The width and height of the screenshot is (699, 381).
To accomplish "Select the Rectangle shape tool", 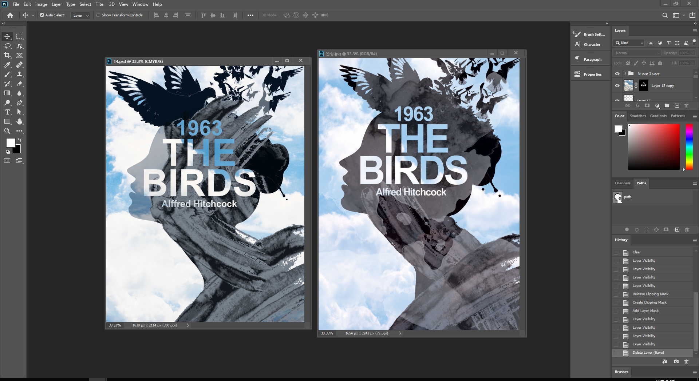I will [7, 121].
